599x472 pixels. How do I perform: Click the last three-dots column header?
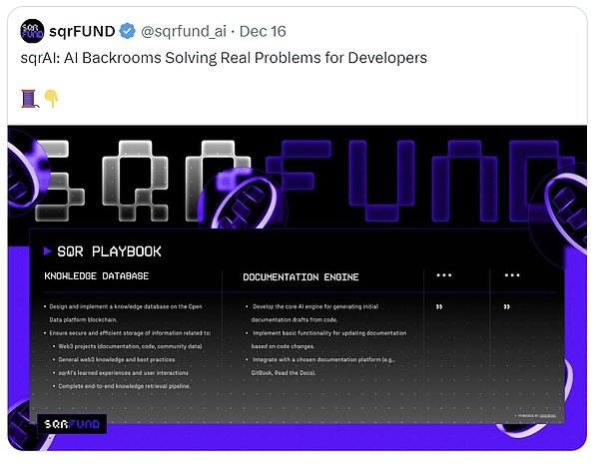[x=511, y=275]
